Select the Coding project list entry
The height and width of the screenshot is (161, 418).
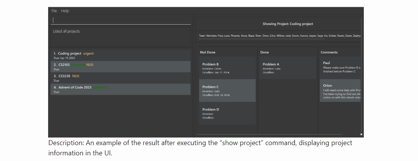point(121,55)
